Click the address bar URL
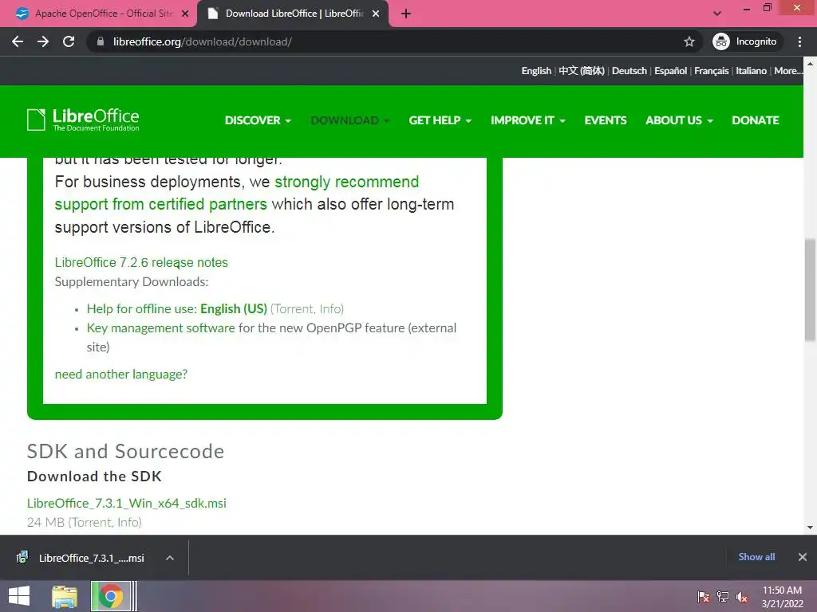This screenshot has height=612, width=817. coord(202,41)
